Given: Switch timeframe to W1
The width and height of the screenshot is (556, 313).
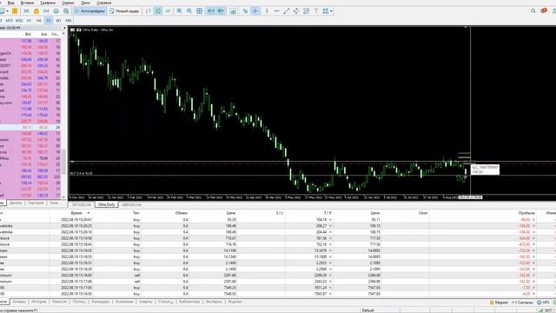Looking at the screenshot, I should point(58,21).
